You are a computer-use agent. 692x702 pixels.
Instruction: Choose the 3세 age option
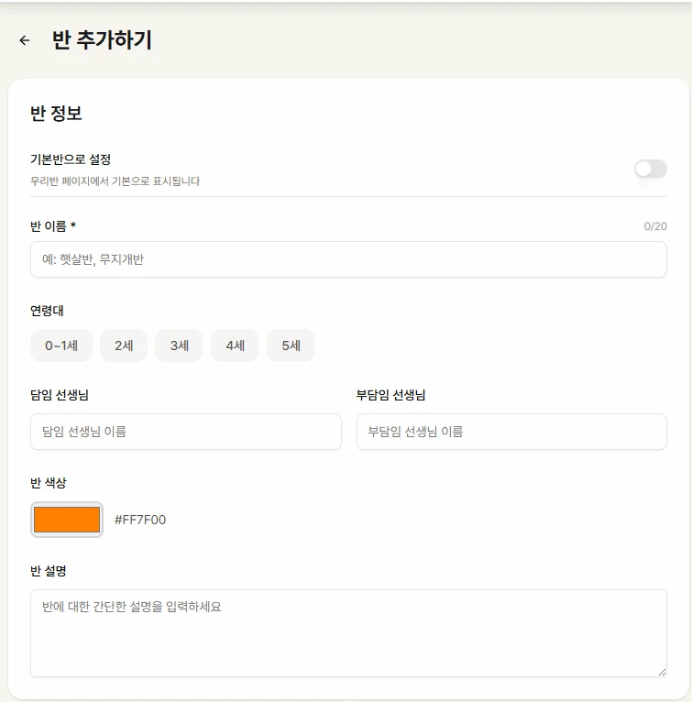tap(179, 346)
